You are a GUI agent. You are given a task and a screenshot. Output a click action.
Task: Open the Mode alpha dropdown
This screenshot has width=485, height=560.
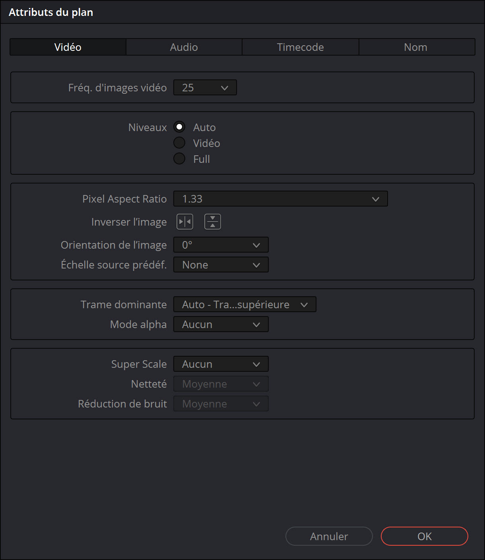(221, 324)
